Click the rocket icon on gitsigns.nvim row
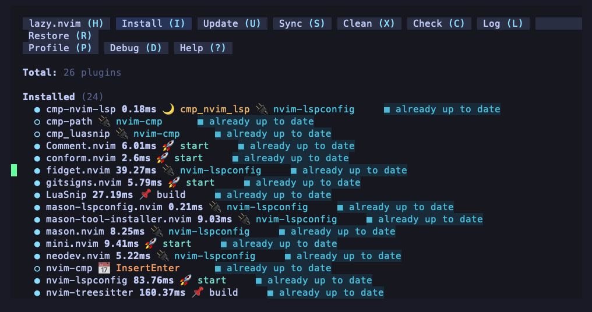The height and width of the screenshot is (312, 592). [x=174, y=182]
